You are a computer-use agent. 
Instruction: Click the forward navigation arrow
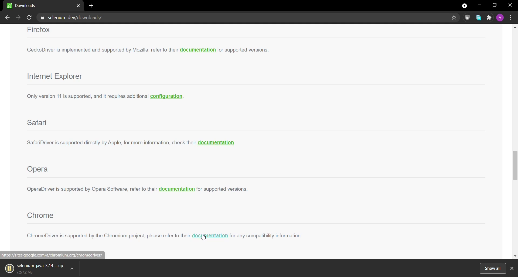(x=18, y=18)
